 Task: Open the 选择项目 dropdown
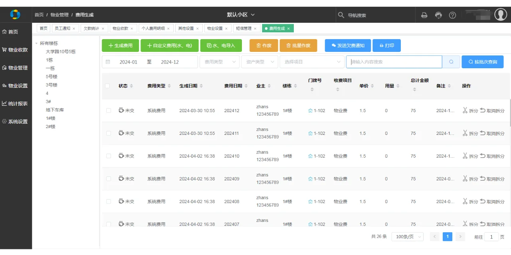pos(312,62)
